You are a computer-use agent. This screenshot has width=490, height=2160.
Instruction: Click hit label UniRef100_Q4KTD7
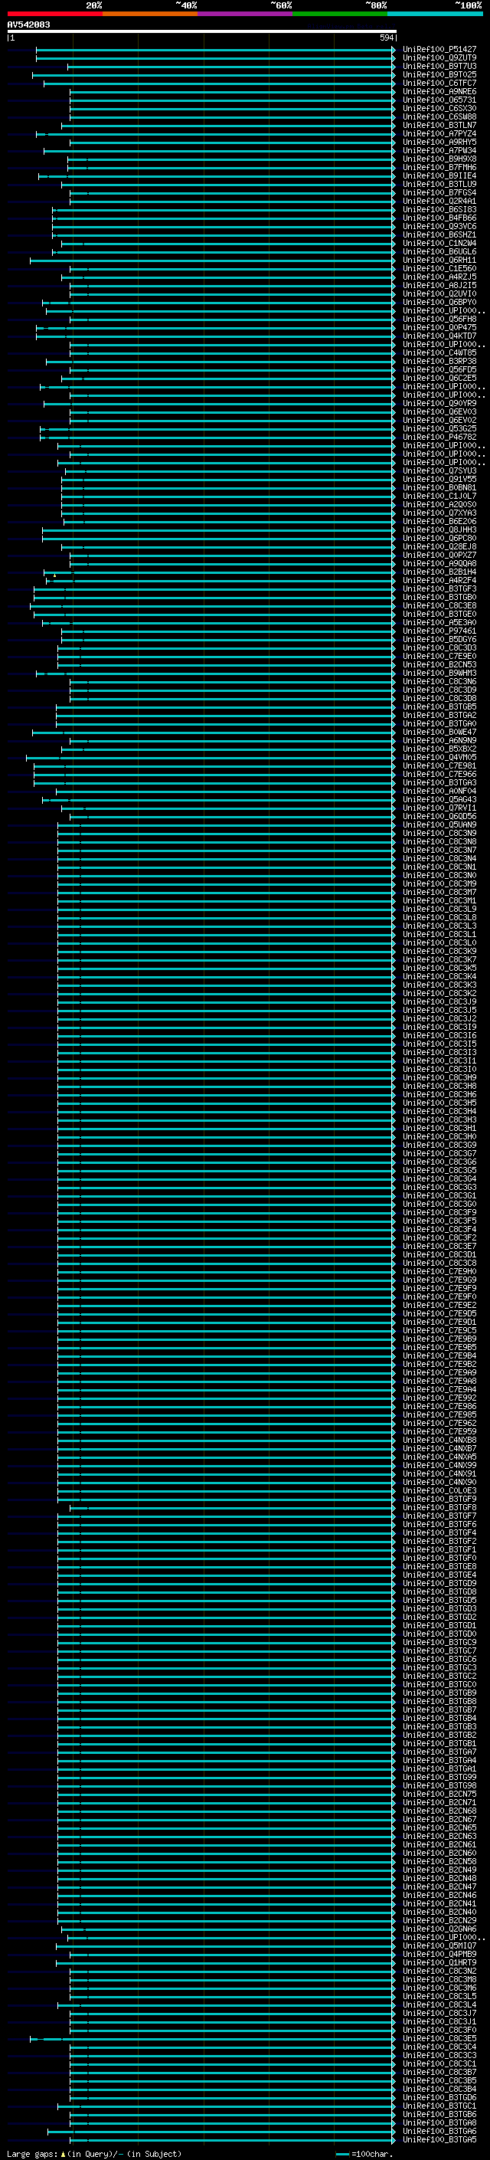439,336
